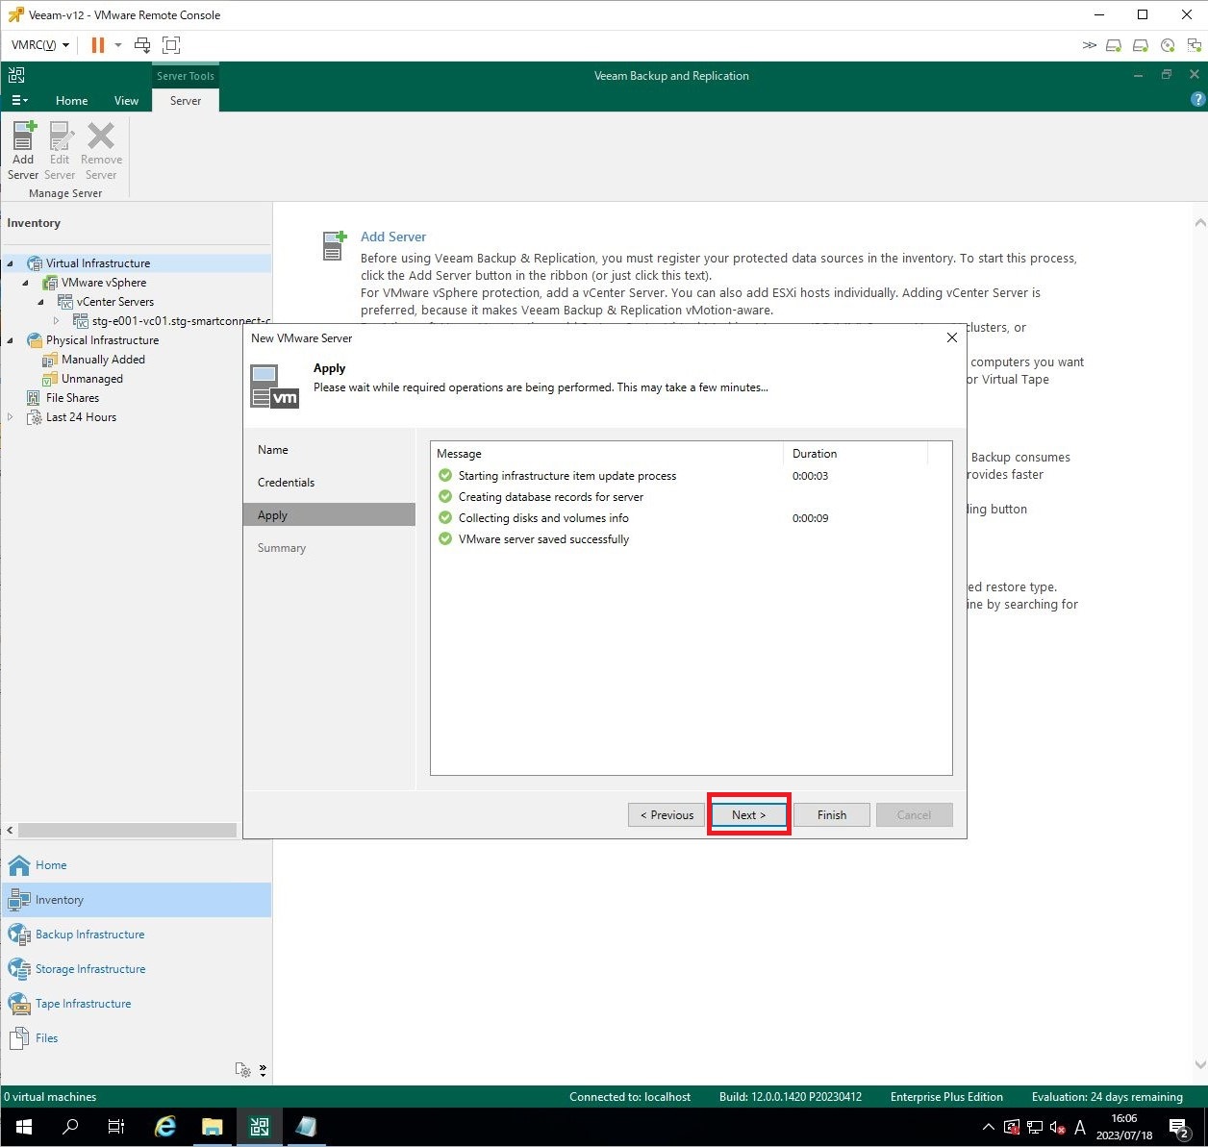Go to the Name wizard step
This screenshot has width=1208, height=1147.
click(273, 450)
